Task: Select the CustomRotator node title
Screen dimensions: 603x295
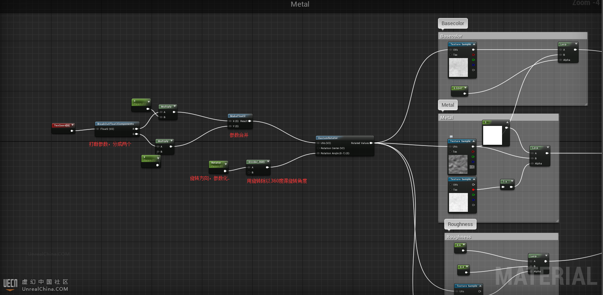Action: [328, 138]
